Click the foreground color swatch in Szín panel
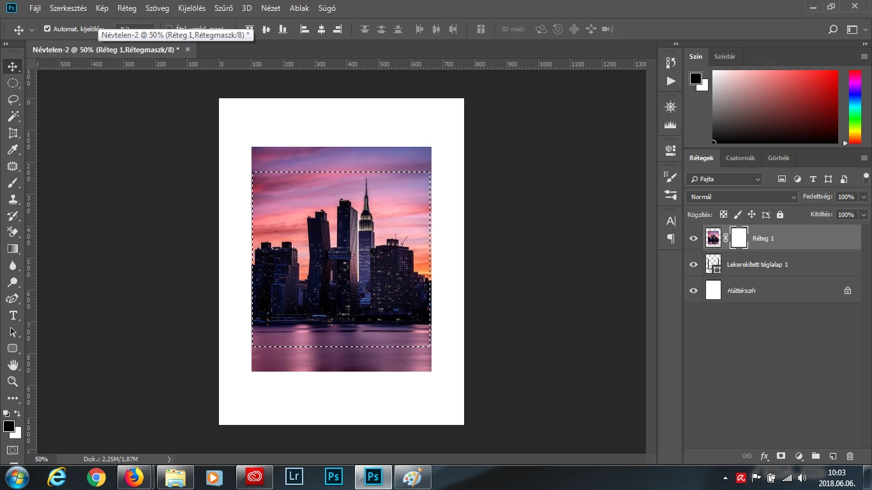The height and width of the screenshot is (490, 872). coord(696,78)
